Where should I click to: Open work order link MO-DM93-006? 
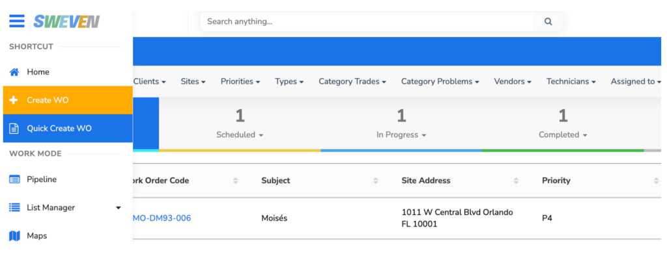162,218
